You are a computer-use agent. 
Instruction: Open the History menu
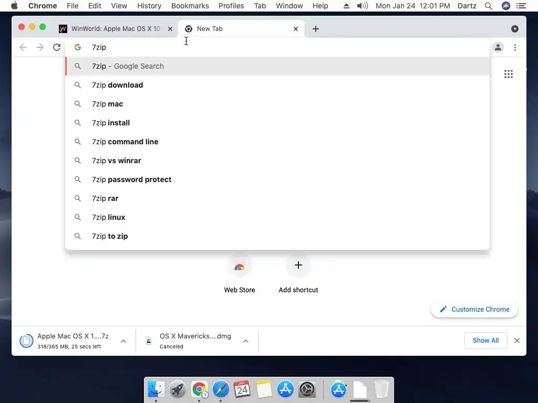(x=149, y=6)
